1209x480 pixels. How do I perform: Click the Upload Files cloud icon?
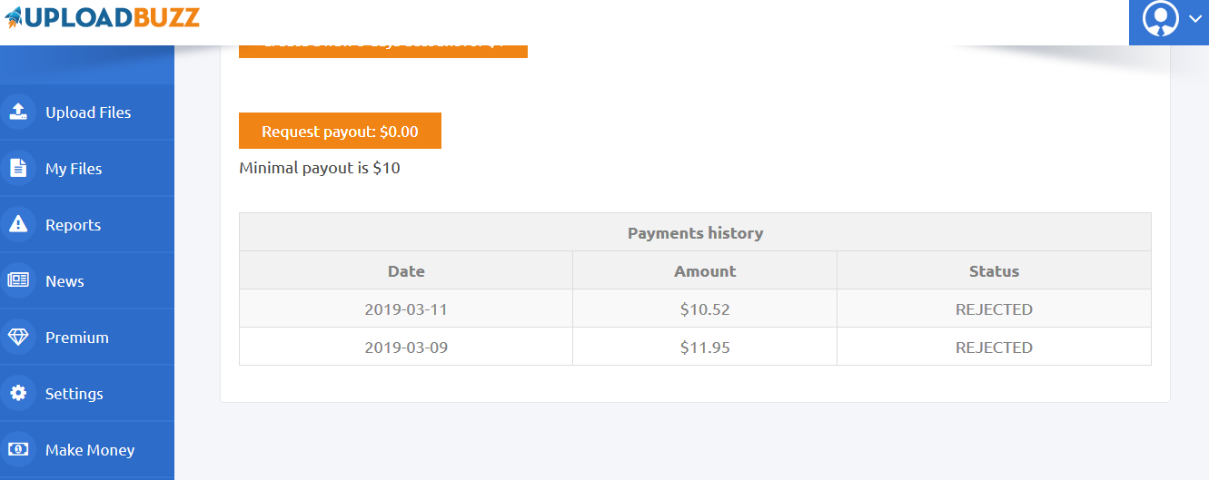pos(17,112)
